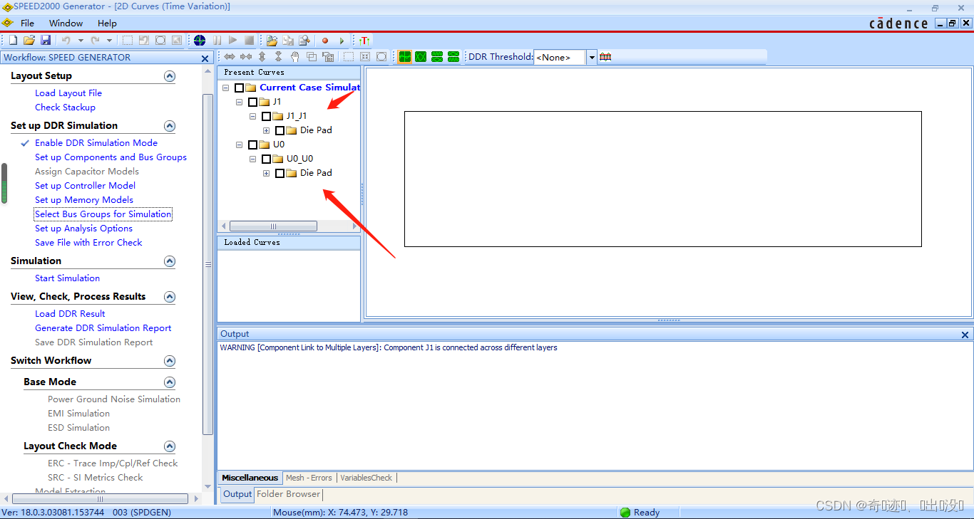Open the Help menu
The height and width of the screenshot is (519, 974).
point(107,23)
